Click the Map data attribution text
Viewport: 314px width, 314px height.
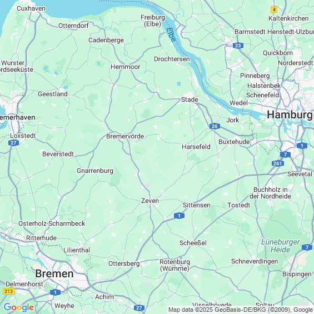tap(241, 310)
